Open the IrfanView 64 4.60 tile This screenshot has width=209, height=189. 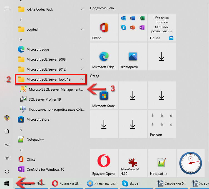click(x=133, y=163)
